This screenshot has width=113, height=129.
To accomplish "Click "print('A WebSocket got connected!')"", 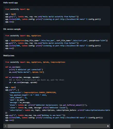I will 26,70.
